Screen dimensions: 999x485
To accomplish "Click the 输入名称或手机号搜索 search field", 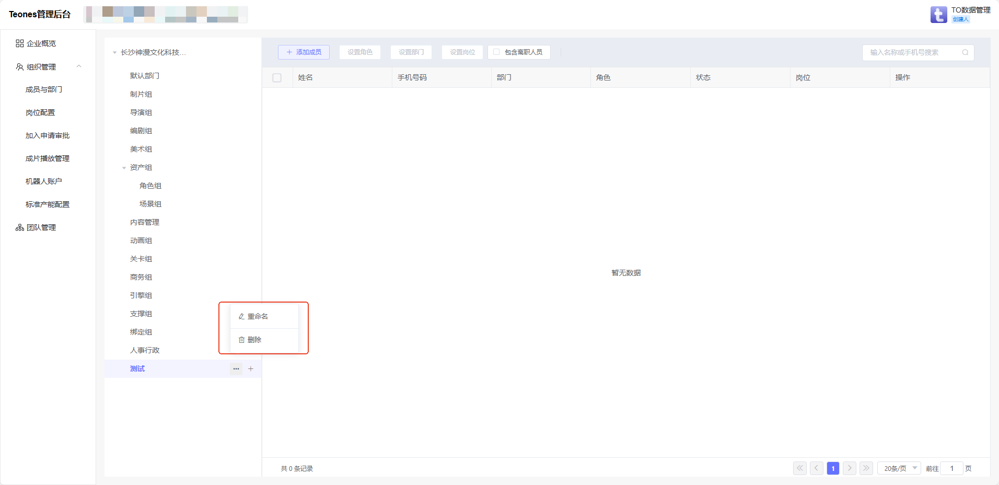I will (912, 52).
